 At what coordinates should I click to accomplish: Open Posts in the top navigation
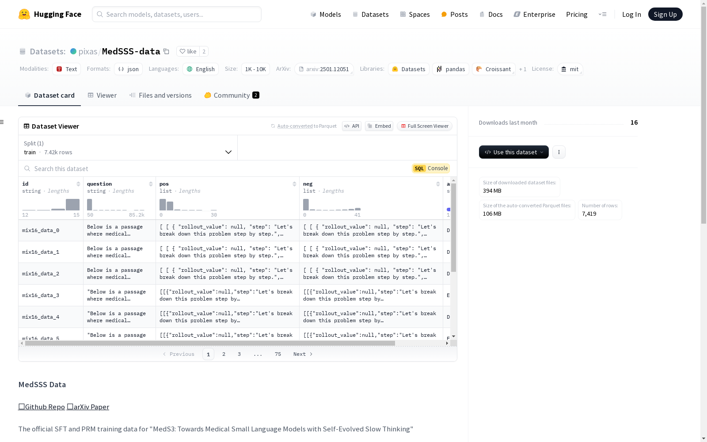click(x=454, y=14)
